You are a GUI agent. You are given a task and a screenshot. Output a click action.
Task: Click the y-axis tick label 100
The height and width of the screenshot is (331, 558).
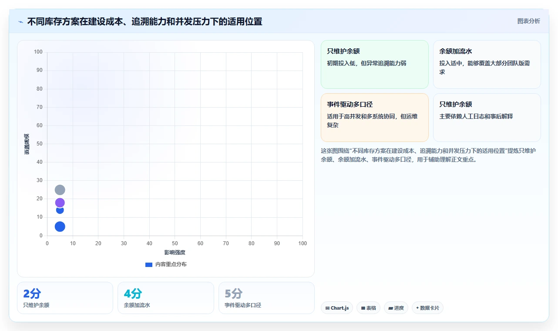38,52
